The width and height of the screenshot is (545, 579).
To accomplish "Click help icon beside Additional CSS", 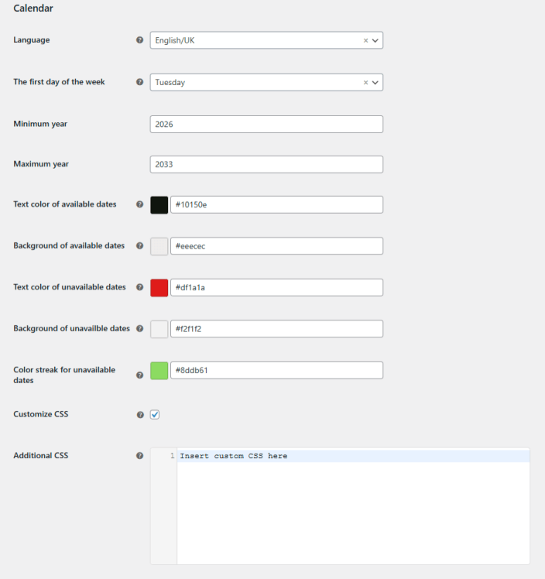I will [x=139, y=456].
